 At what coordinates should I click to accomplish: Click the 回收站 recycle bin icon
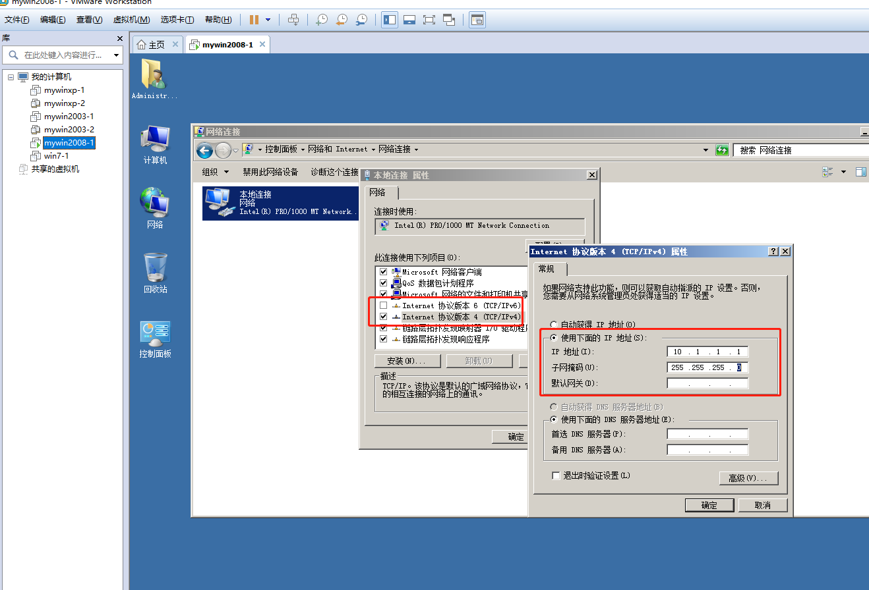(155, 273)
